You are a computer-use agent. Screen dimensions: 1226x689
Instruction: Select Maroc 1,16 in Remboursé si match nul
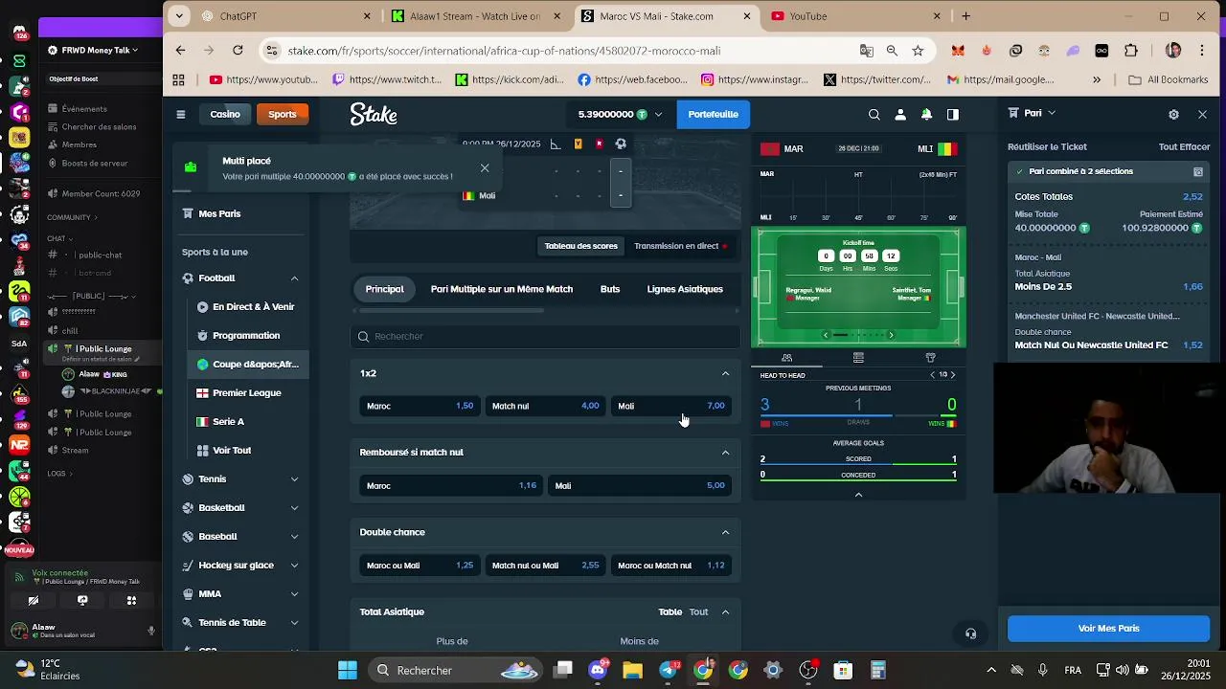[x=451, y=485]
